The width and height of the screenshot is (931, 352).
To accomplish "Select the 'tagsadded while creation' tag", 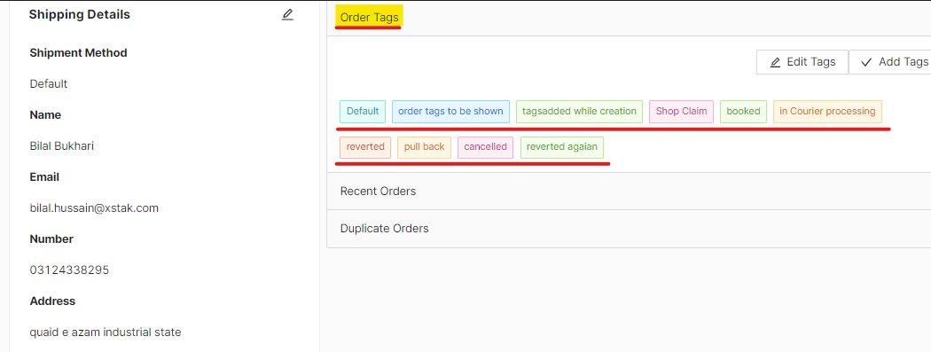I will point(580,112).
